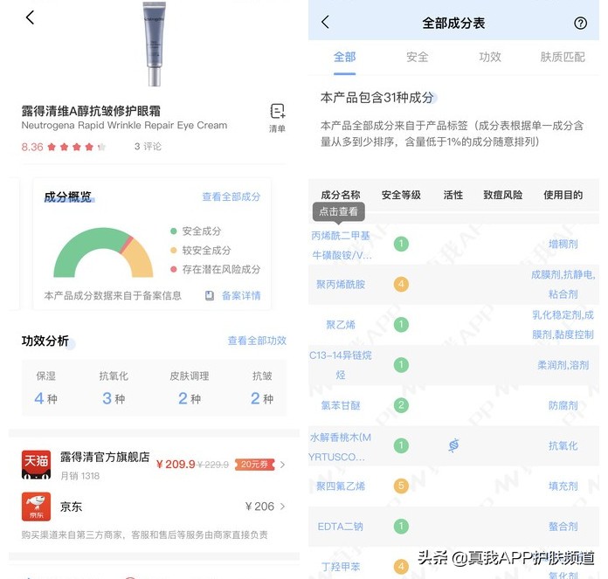View the 3 评论 reviews

[x=148, y=147]
